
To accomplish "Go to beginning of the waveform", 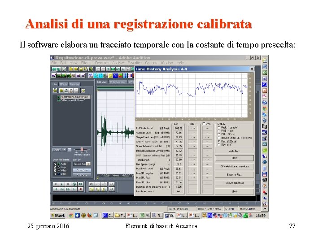I will (56, 189).
